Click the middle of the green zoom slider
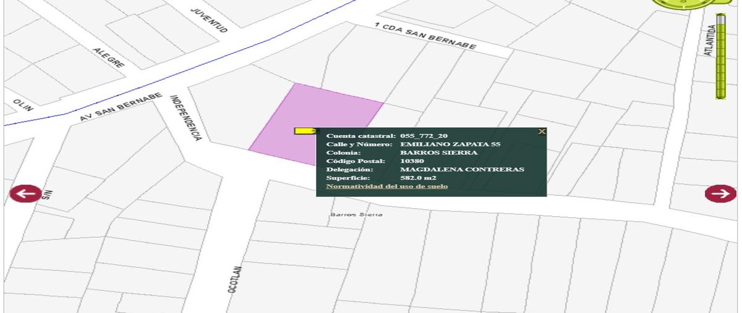The width and height of the screenshot is (742, 313). coord(721,57)
